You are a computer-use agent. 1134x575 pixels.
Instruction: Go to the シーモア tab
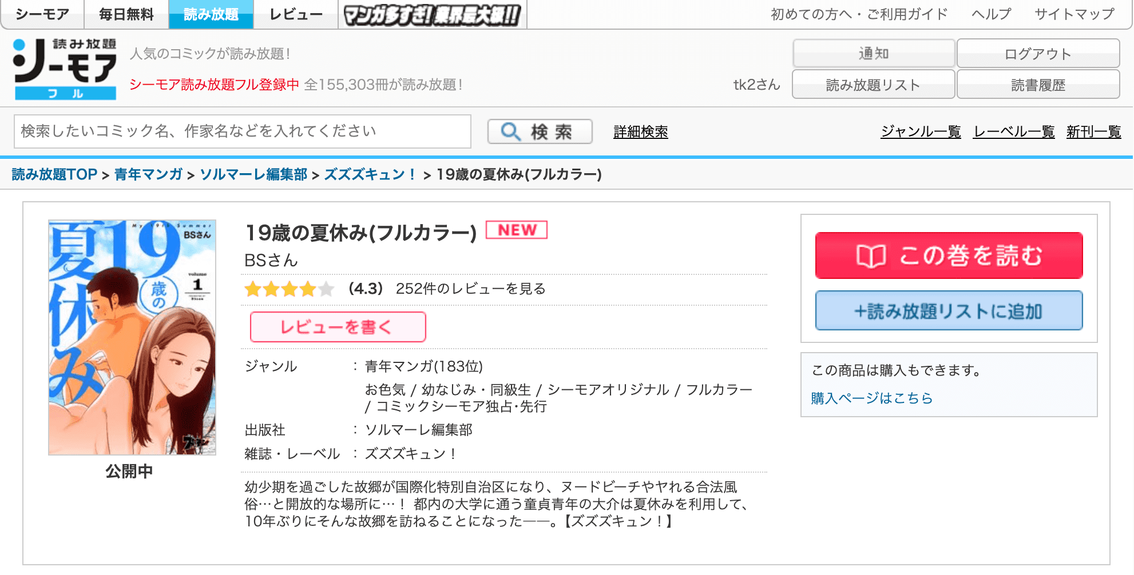(x=43, y=14)
